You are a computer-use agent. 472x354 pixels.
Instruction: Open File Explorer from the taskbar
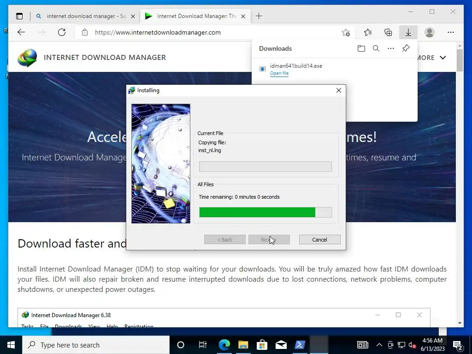(x=243, y=345)
